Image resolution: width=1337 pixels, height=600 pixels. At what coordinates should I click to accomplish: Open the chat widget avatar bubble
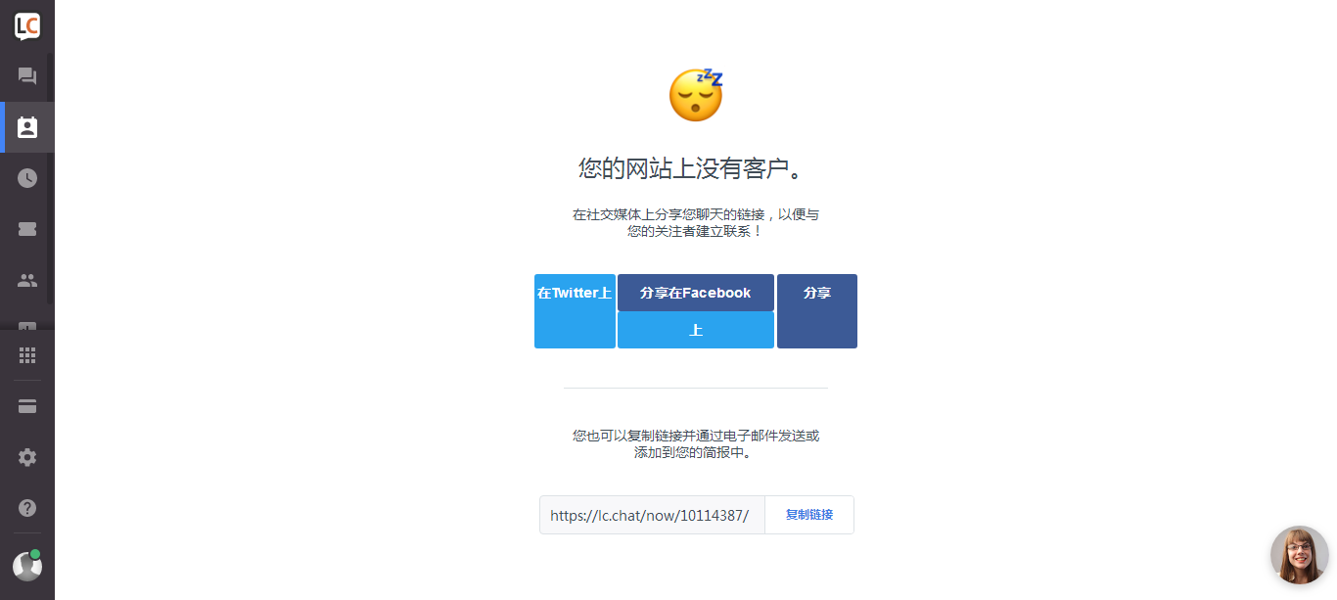tap(1300, 555)
